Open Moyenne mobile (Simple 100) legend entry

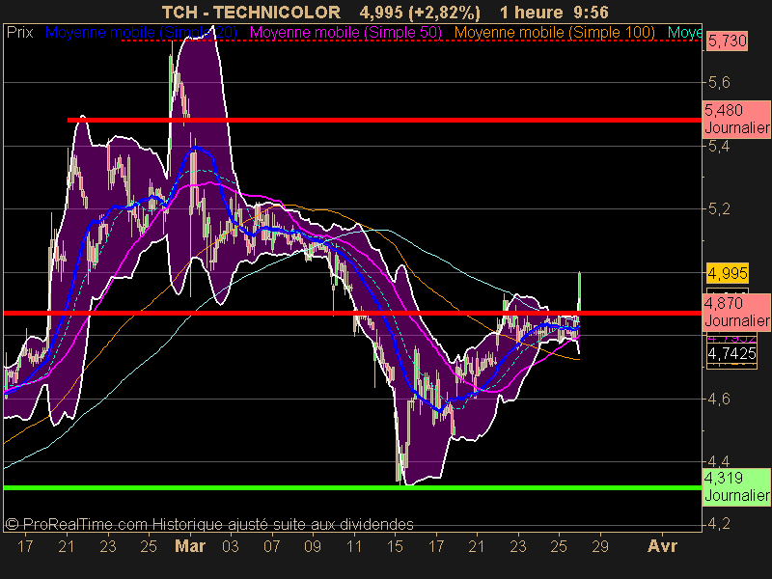pos(555,33)
